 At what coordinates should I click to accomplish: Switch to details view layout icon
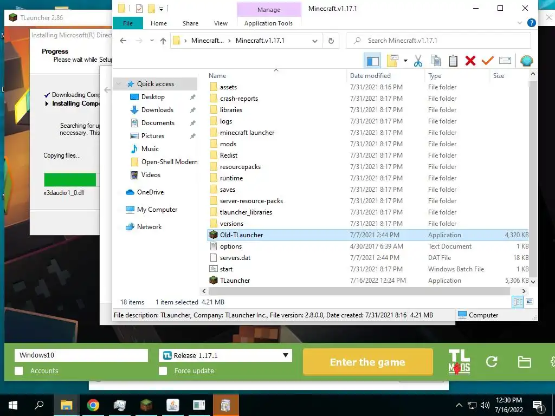518,302
